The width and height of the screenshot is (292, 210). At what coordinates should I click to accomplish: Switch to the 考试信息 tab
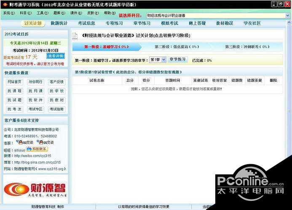pos(86,24)
